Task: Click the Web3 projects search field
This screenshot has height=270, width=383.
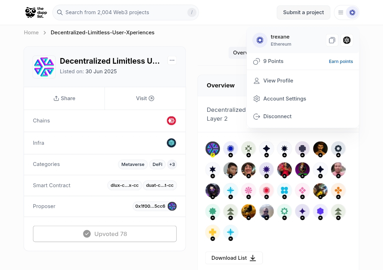Action: point(126,12)
